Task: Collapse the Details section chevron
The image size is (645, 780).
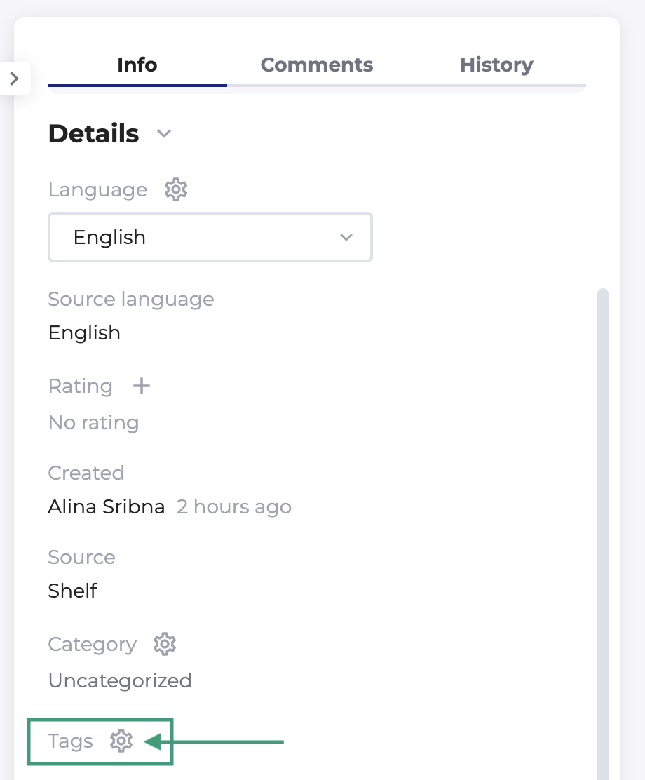Action: pyautogui.click(x=164, y=133)
